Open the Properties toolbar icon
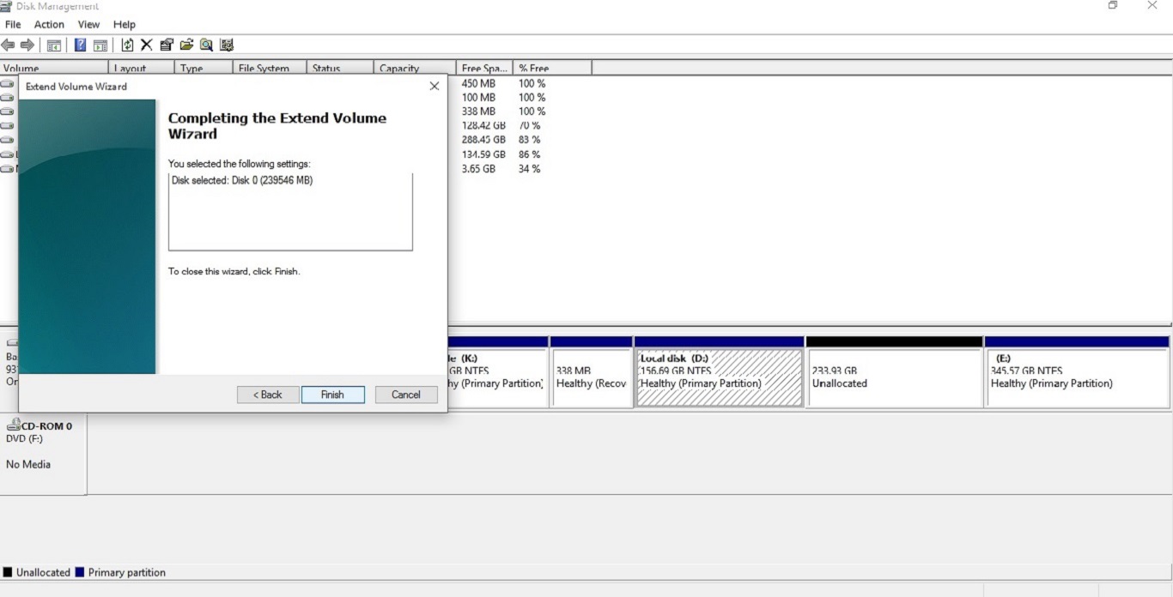1173x597 pixels. [x=167, y=45]
